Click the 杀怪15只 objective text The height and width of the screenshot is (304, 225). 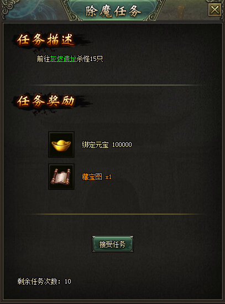90,59
